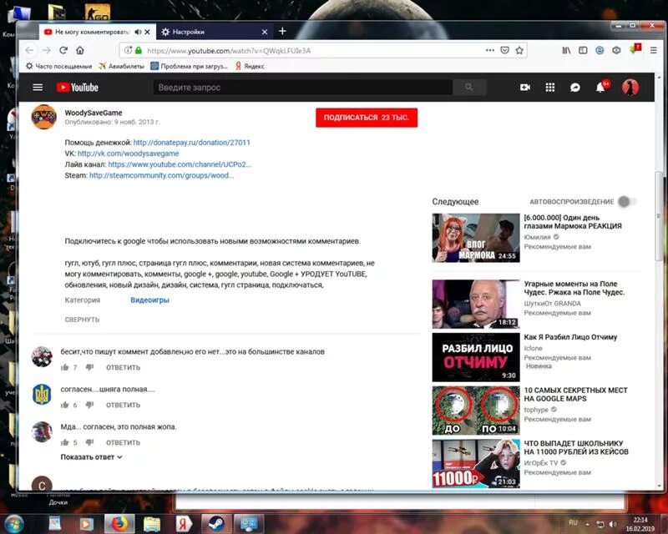668x534 pixels.
Task: Open the vk.com/woodysavegame link
Action: pos(129,154)
